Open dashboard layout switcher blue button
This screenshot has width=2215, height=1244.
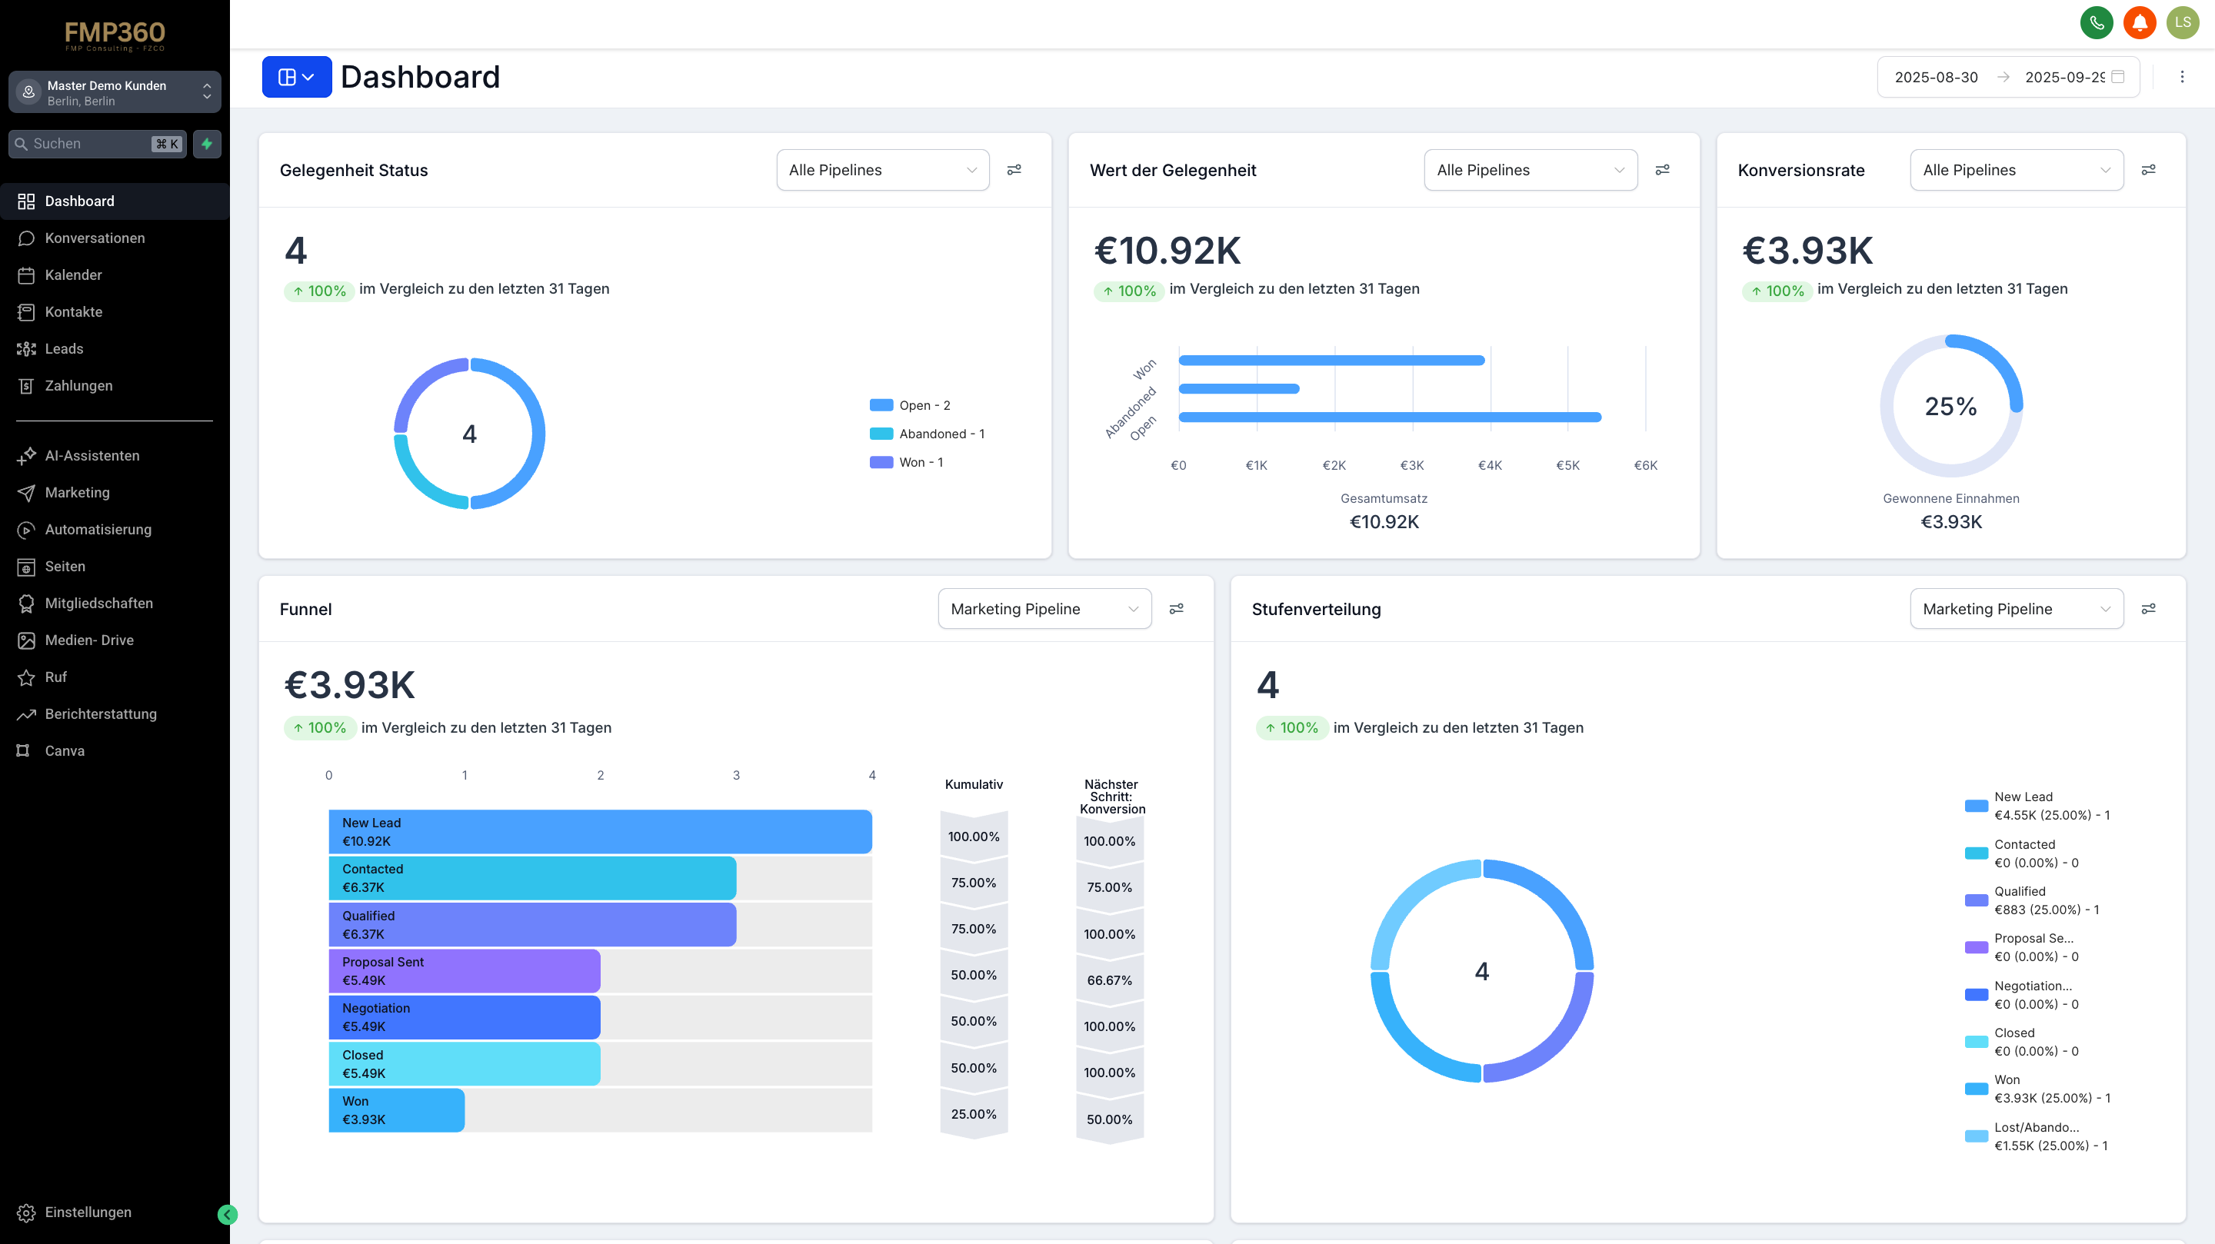(296, 78)
